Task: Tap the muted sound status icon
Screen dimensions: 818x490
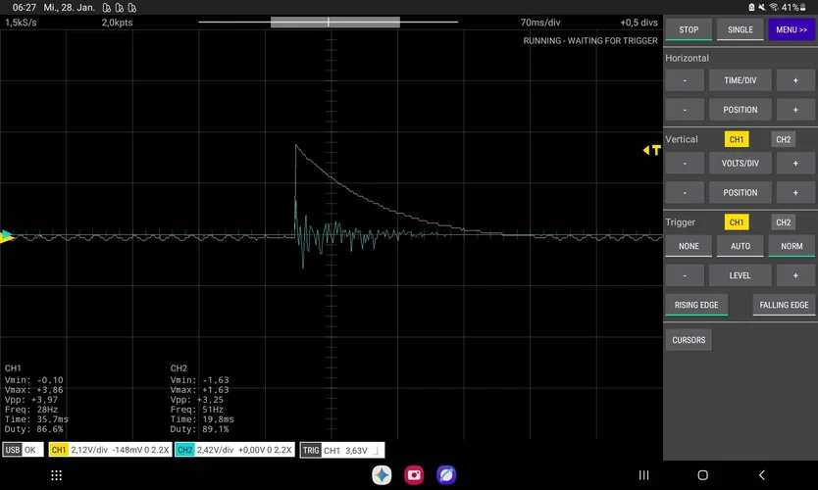Action: pyautogui.click(x=762, y=7)
